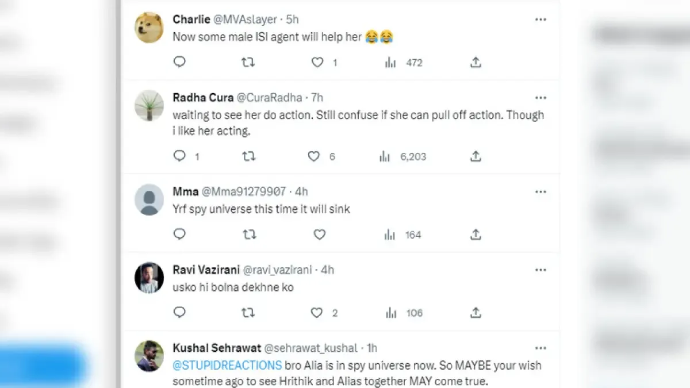
Task: Open more menu on Kushal Sehrawat's tweet
Action: pos(540,348)
